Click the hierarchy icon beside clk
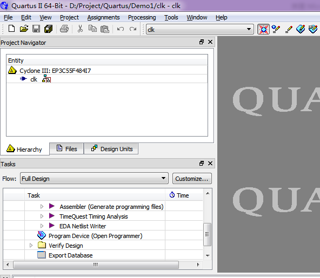The image size is (320, 278). pyautogui.click(x=46, y=79)
